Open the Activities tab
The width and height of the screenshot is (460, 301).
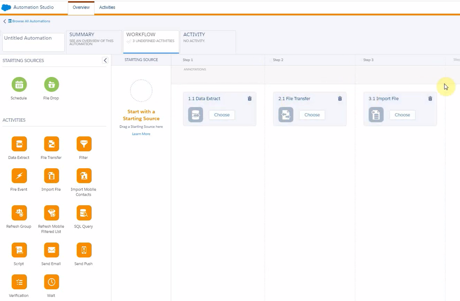[107, 8]
